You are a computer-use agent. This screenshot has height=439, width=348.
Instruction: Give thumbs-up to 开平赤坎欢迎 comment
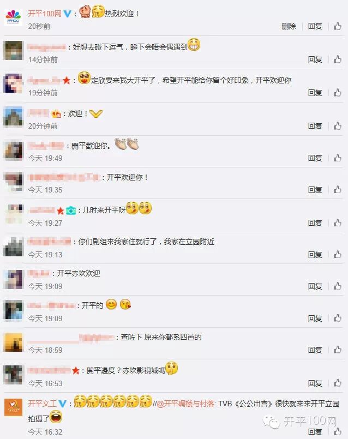(x=338, y=286)
